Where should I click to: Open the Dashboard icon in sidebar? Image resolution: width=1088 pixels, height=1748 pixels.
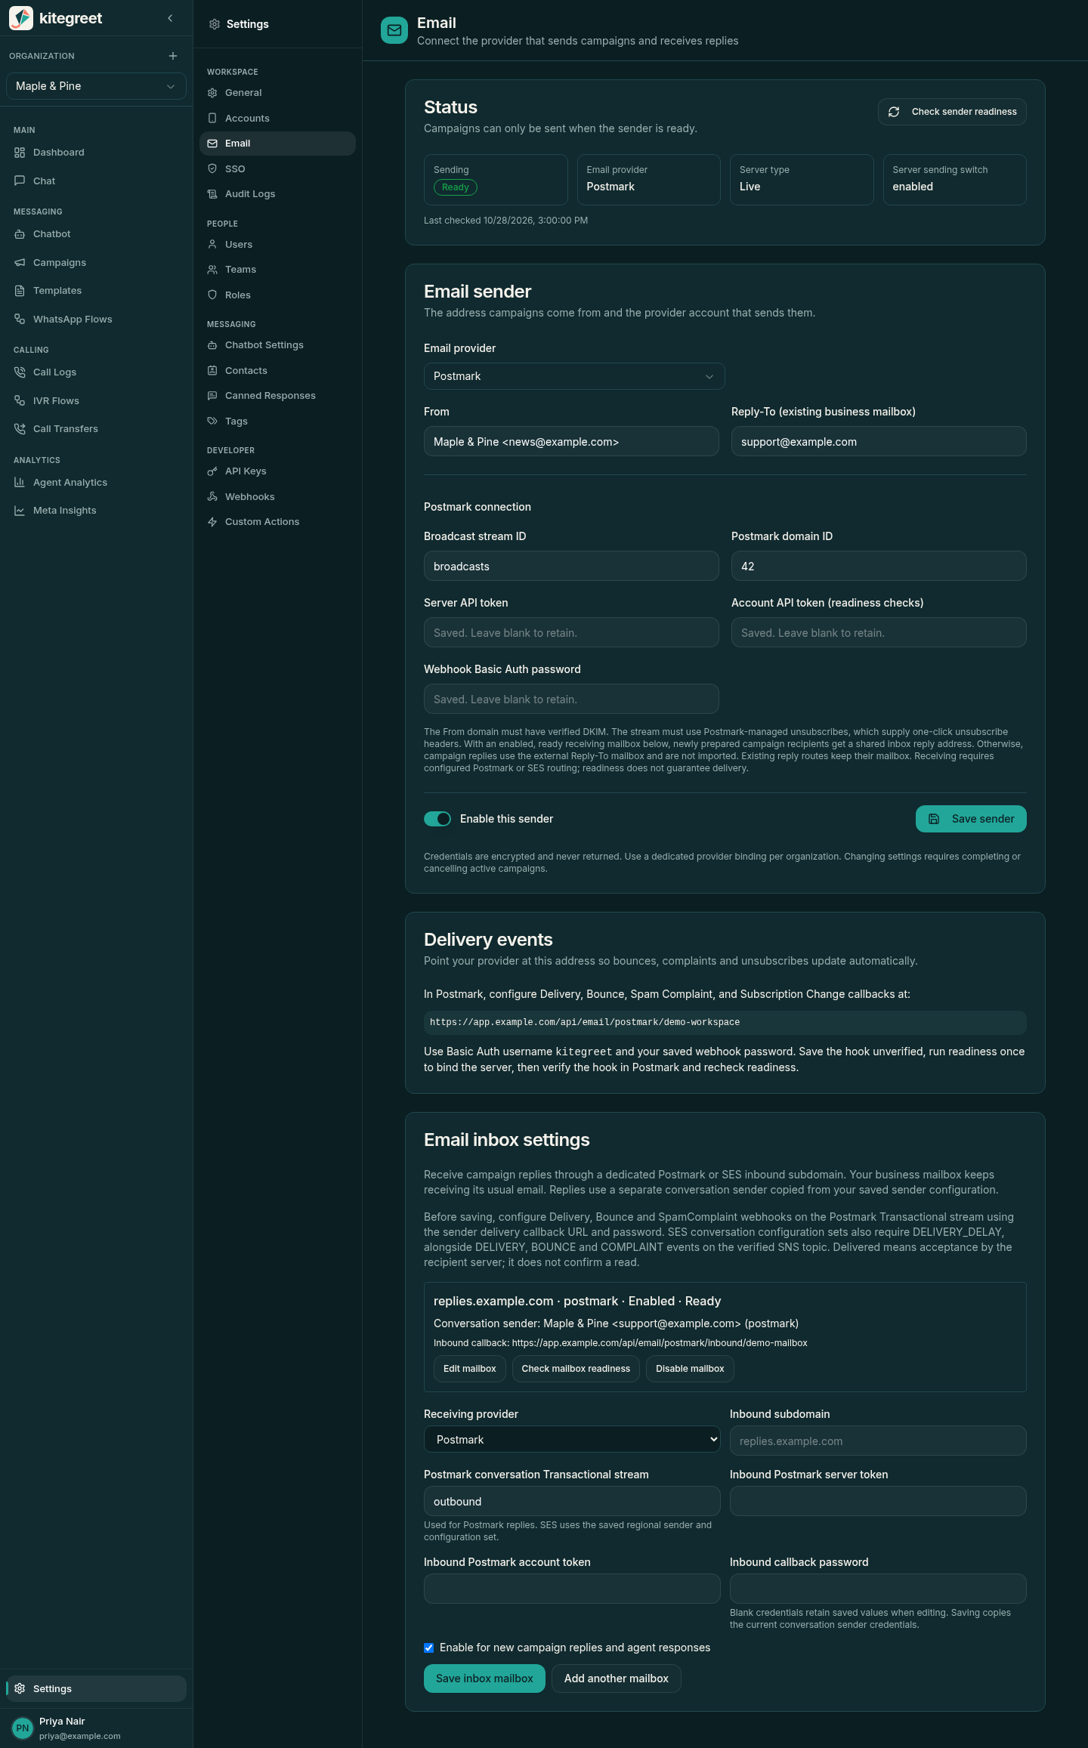coord(20,153)
